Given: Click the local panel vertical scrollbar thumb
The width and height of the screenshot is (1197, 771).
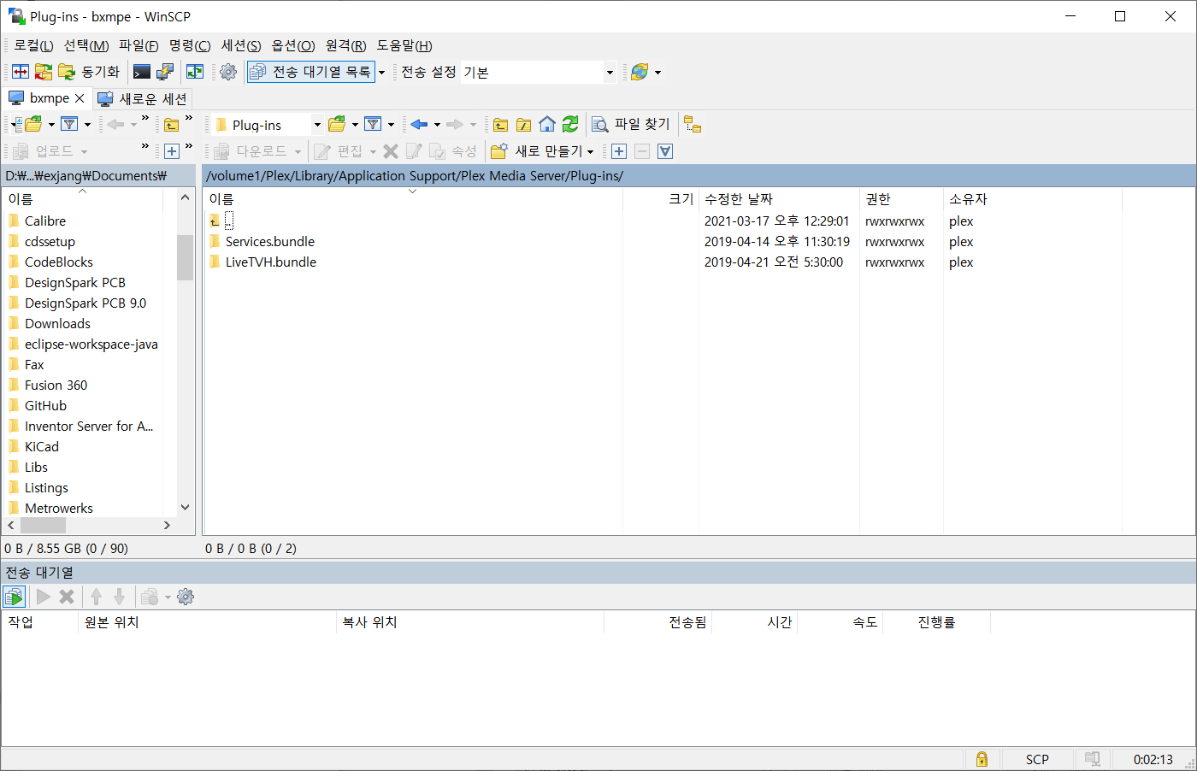Looking at the screenshot, I should (186, 257).
